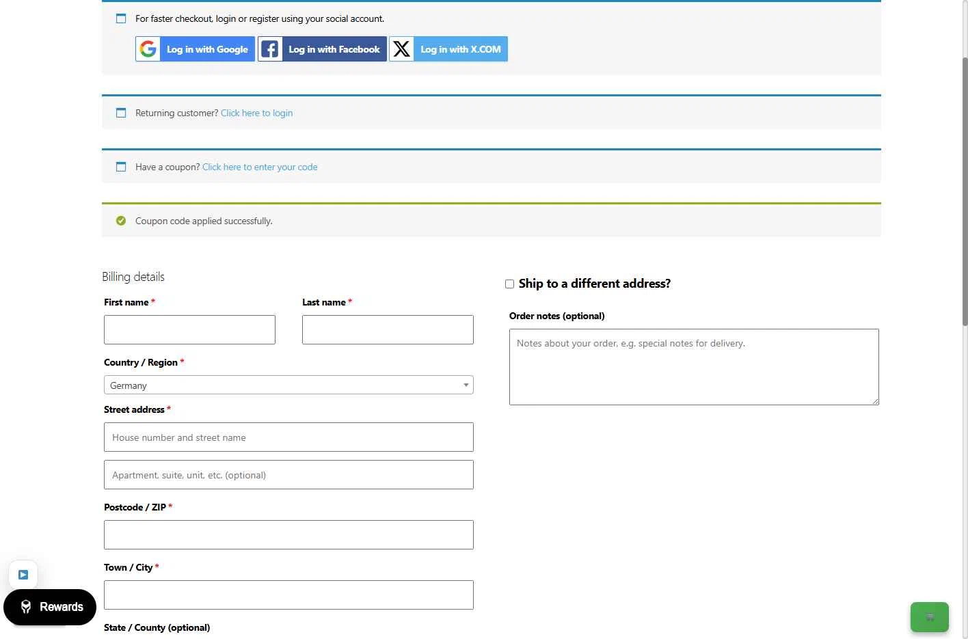Open 'Click here to enter your code' link
Screen dimensions: 968x639
coord(260,167)
